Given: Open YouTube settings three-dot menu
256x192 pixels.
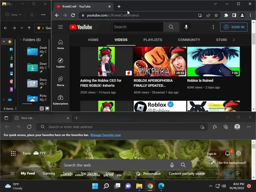Looking at the screenshot, I should pyautogui.click(x=213, y=27).
